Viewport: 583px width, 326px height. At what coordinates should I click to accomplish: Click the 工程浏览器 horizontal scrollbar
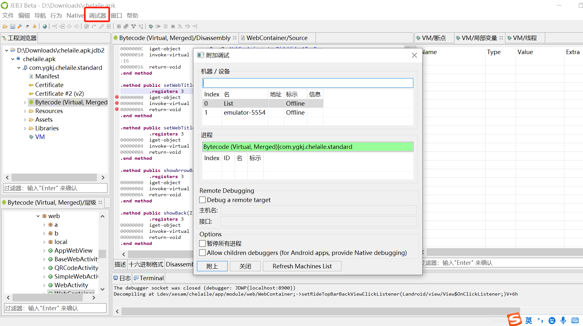pyautogui.click(x=54, y=177)
